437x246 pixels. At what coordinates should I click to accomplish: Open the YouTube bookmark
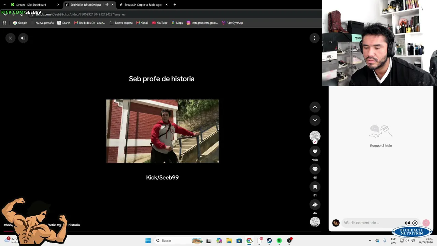pos(160,23)
